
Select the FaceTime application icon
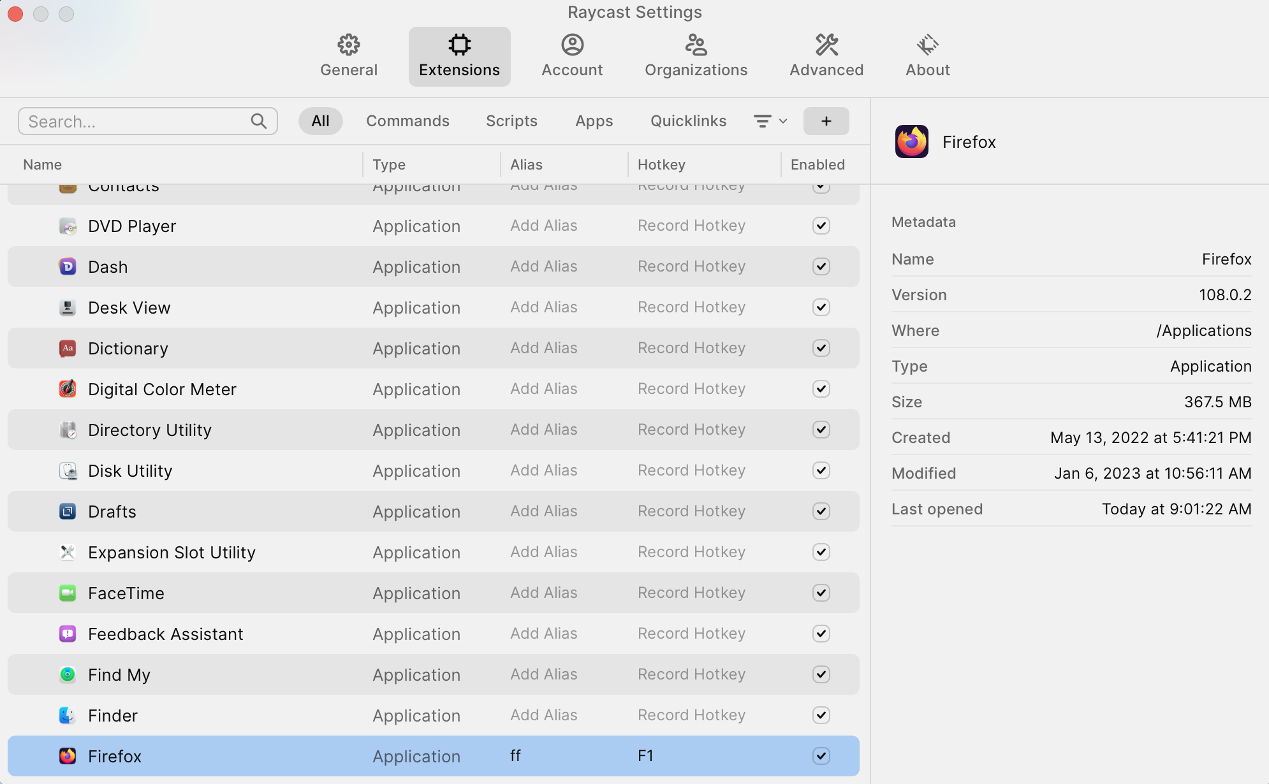(x=68, y=593)
